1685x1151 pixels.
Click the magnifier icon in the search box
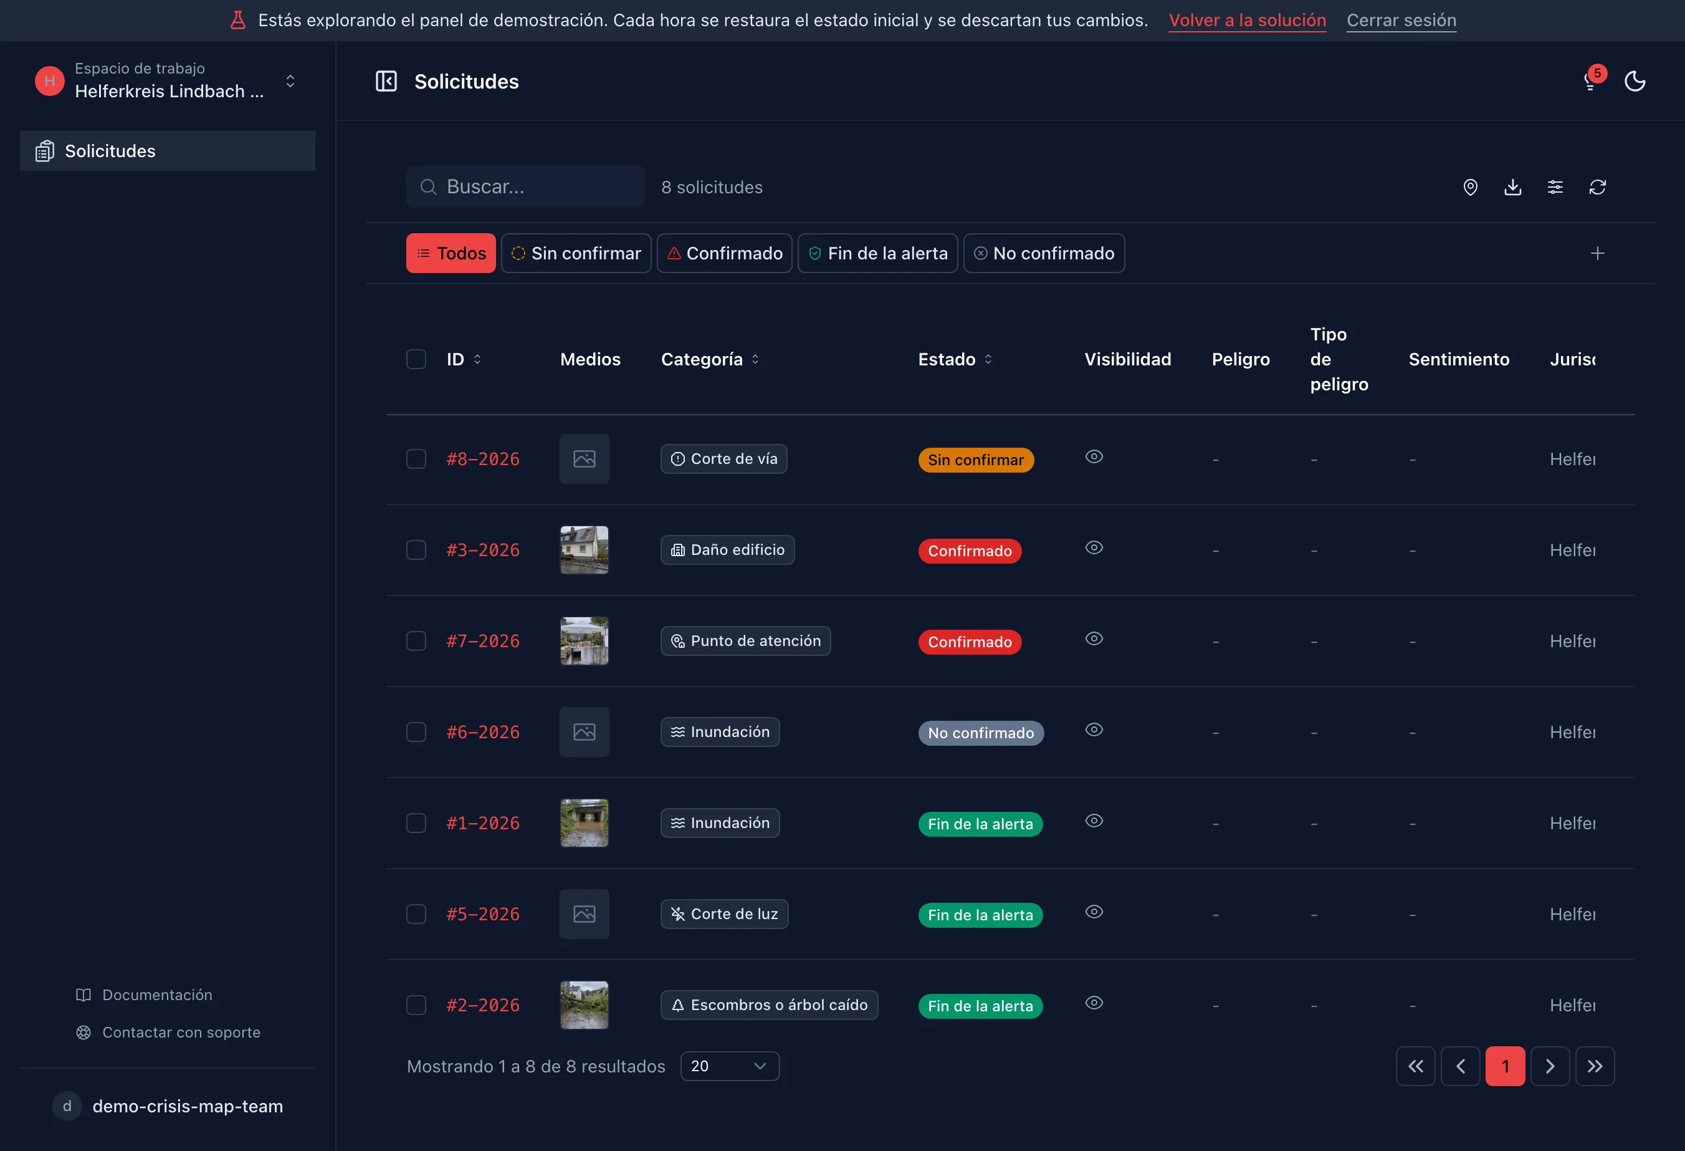[x=429, y=187]
